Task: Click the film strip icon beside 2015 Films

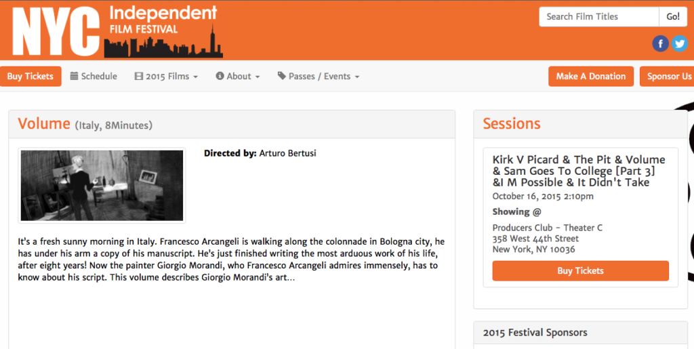Action: coord(138,76)
